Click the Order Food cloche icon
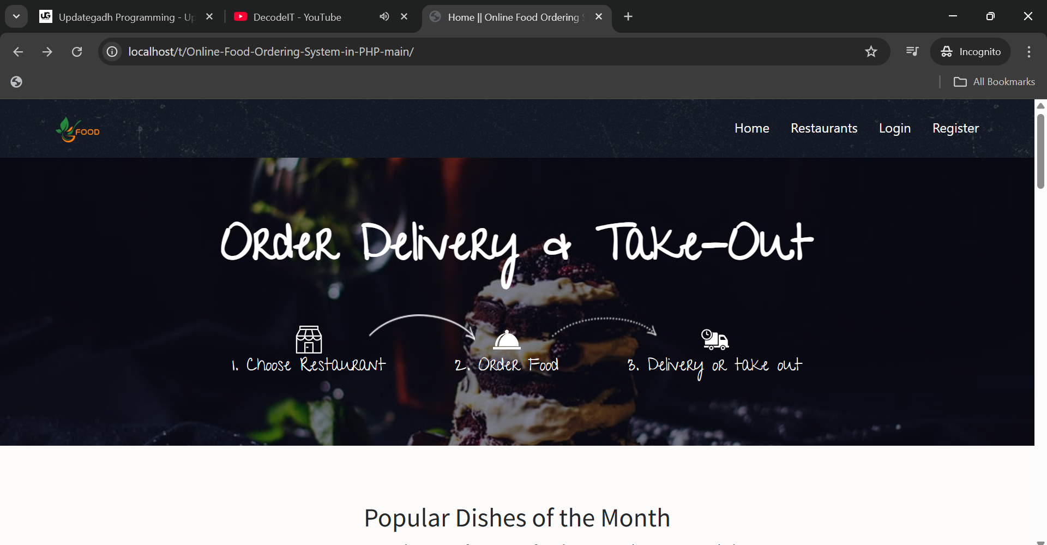The width and height of the screenshot is (1047, 545). tap(507, 339)
